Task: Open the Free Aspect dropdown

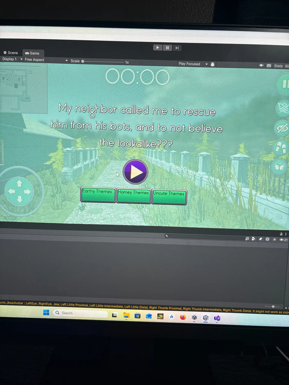Action: (46, 60)
